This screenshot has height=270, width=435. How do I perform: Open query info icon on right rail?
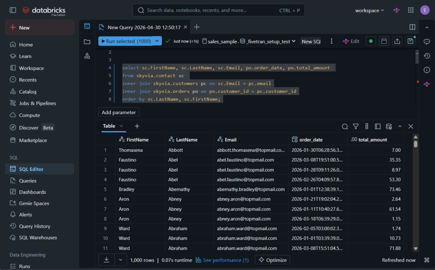(x=427, y=70)
